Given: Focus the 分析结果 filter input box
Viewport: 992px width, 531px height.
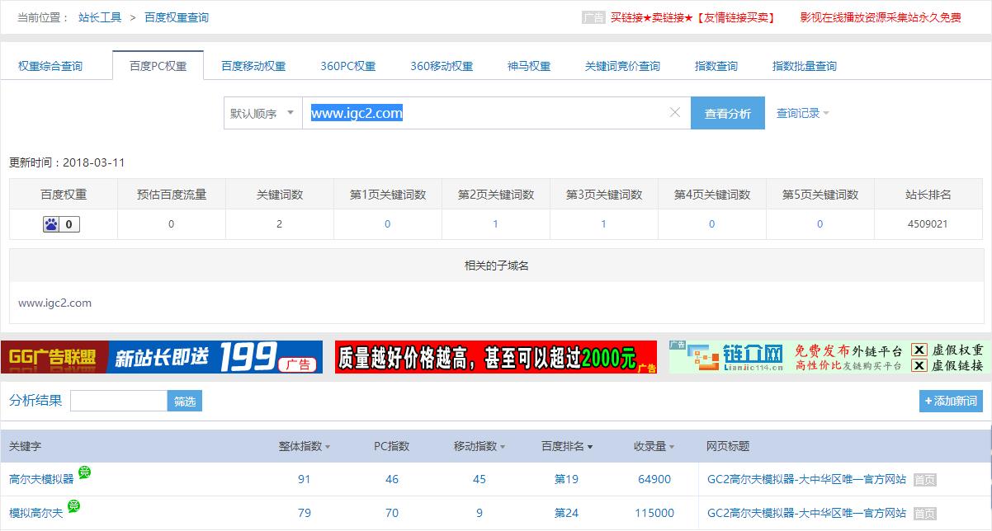Looking at the screenshot, I should (x=119, y=402).
